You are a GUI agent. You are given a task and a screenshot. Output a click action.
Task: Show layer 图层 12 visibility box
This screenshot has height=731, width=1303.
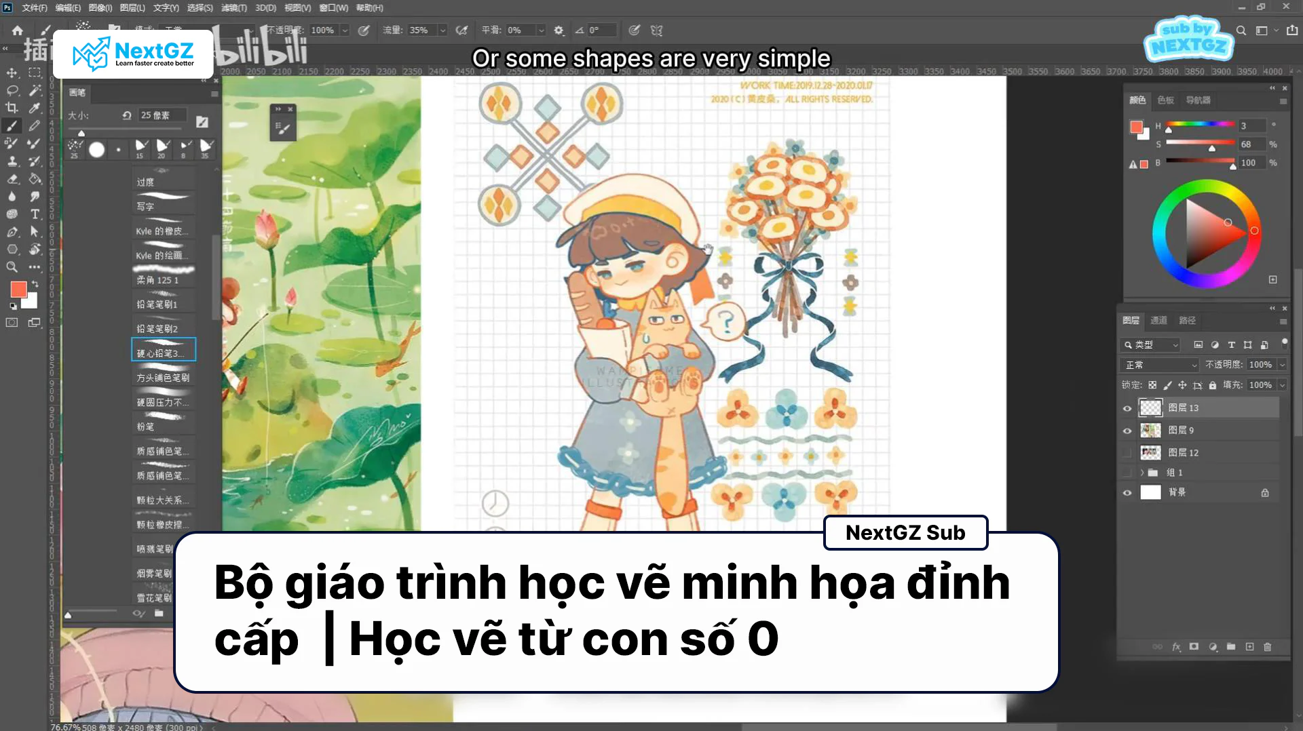click(x=1127, y=453)
